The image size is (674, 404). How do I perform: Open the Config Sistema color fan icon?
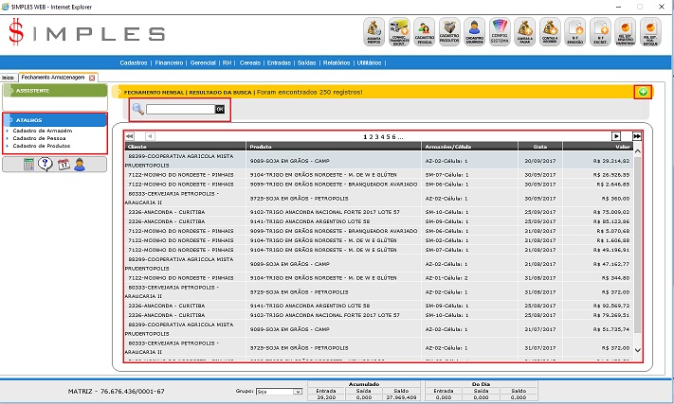click(x=501, y=30)
